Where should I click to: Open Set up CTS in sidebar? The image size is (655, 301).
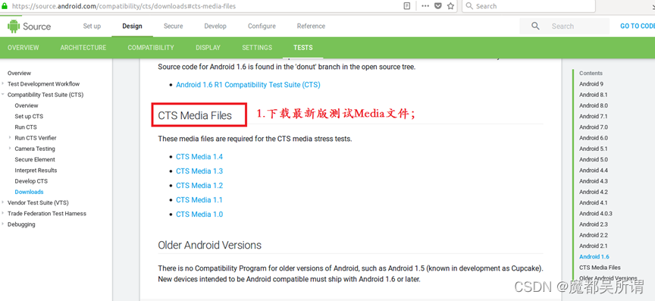[29, 116]
